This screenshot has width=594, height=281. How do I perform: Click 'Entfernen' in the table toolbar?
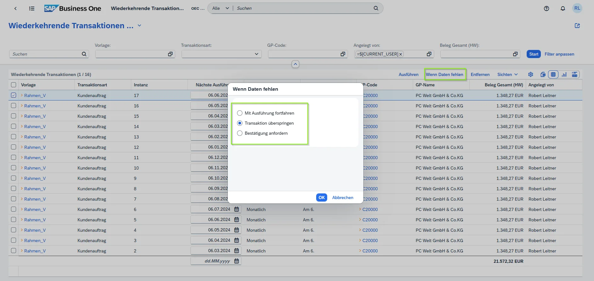pyautogui.click(x=480, y=74)
